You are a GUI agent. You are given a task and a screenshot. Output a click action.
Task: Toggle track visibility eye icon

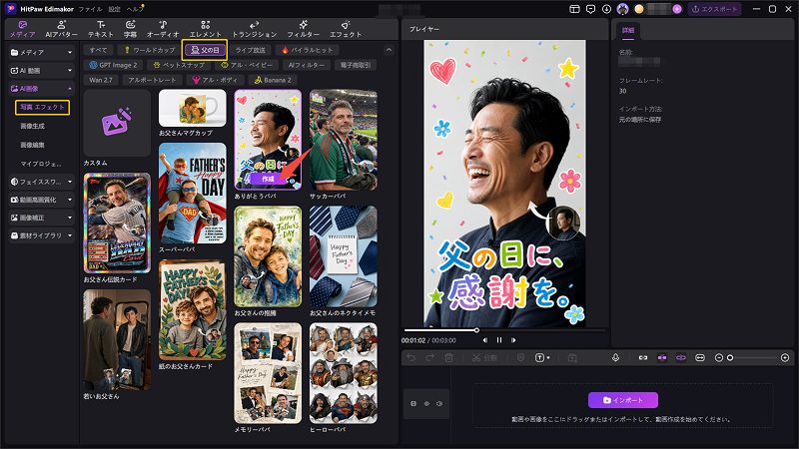click(x=426, y=404)
